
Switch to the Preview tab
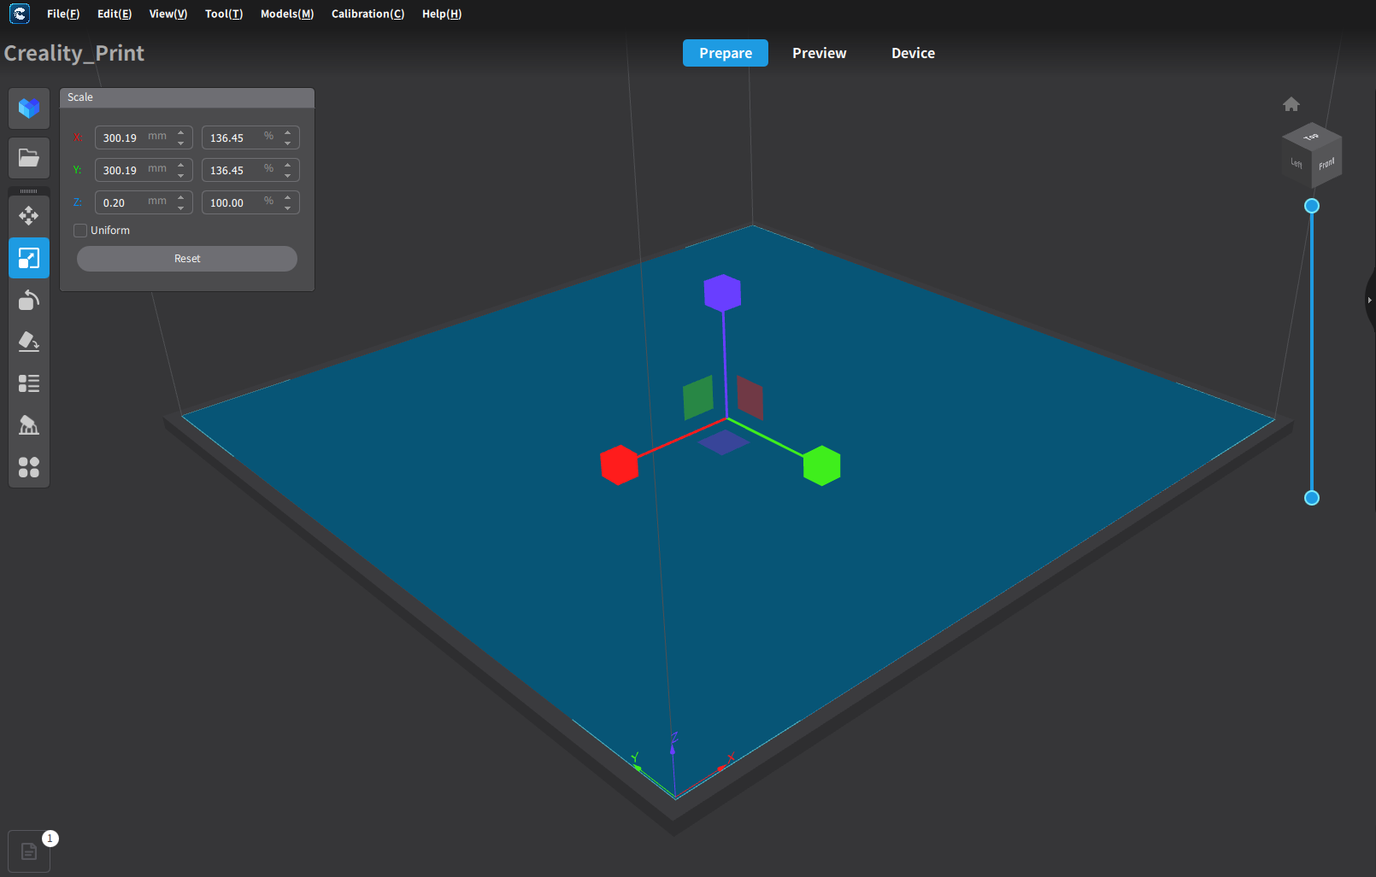tap(819, 53)
